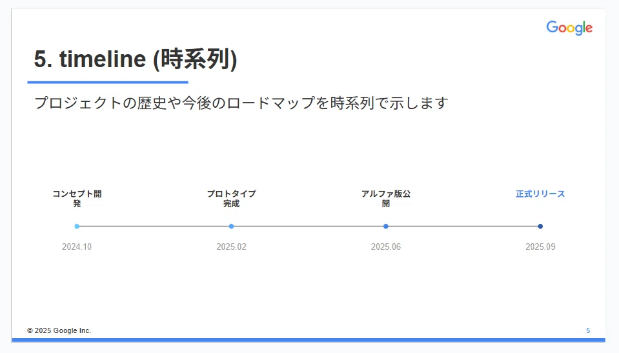Image resolution: width=619 pixels, height=353 pixels.
Task: Click the 2025.02 date text
Action: [231, 247]
